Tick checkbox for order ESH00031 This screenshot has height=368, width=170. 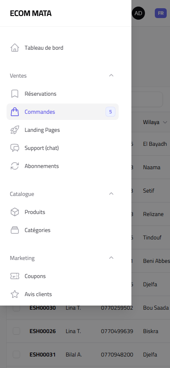(x=16, y=354)
